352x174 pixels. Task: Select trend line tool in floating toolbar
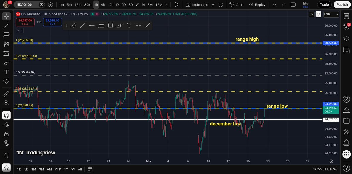tap(148, 25)
